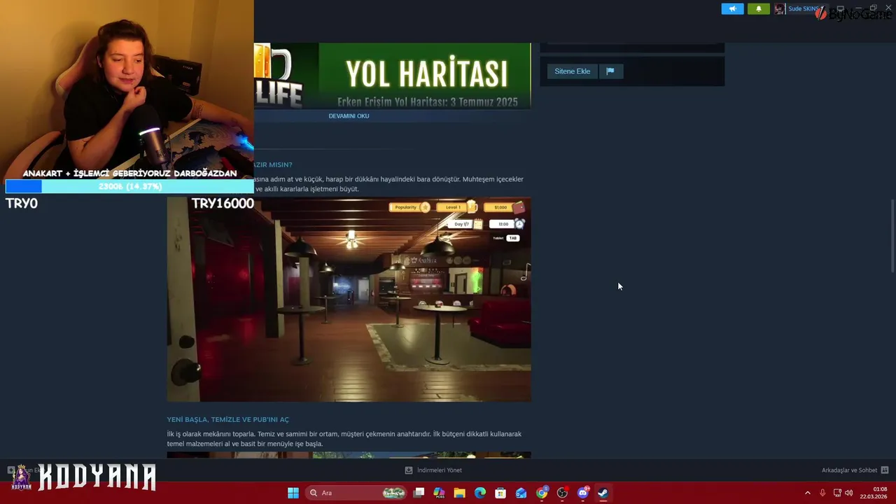Open İndirmeleri Yönet downloads manager
Image resolution: width=896 pixels, height=504 pixels.
click(439, 470)
